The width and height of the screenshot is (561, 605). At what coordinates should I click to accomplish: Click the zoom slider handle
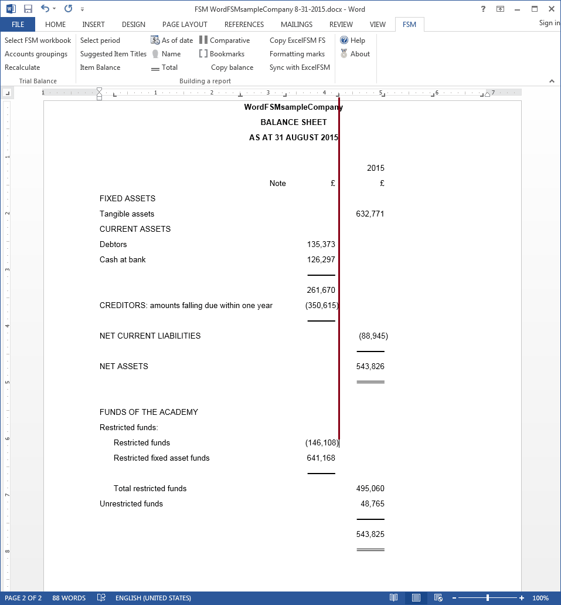488,598
